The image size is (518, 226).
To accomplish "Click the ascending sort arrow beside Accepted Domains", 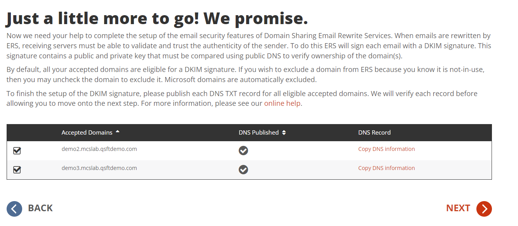I will 118,132.
